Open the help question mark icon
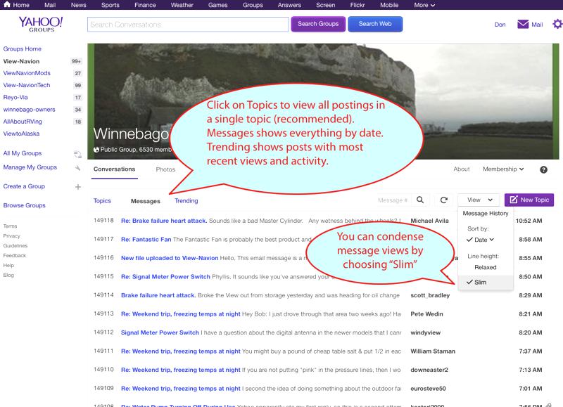 (x=543, y=169)
